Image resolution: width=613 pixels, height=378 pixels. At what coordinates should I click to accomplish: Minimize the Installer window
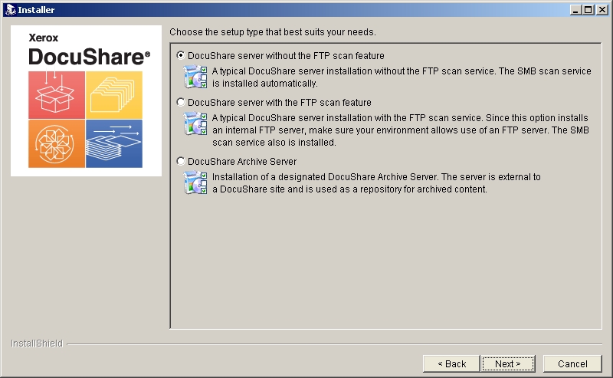coord(575,10)
